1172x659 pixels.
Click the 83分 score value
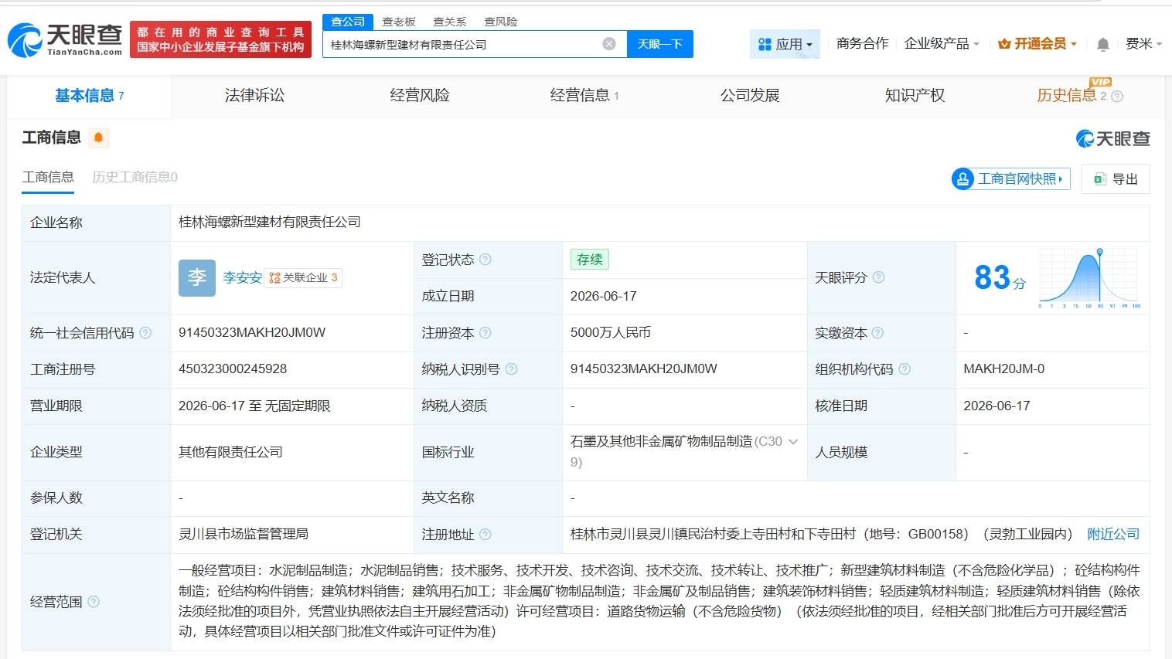(x=1000, y=277)
